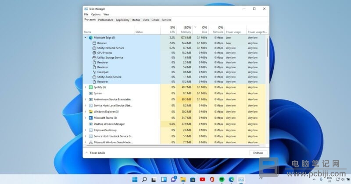The image size is (351, 184).
Task: Click the Microsoft Teams process icon
Action: pyautogui.click(x=91, y=118)
